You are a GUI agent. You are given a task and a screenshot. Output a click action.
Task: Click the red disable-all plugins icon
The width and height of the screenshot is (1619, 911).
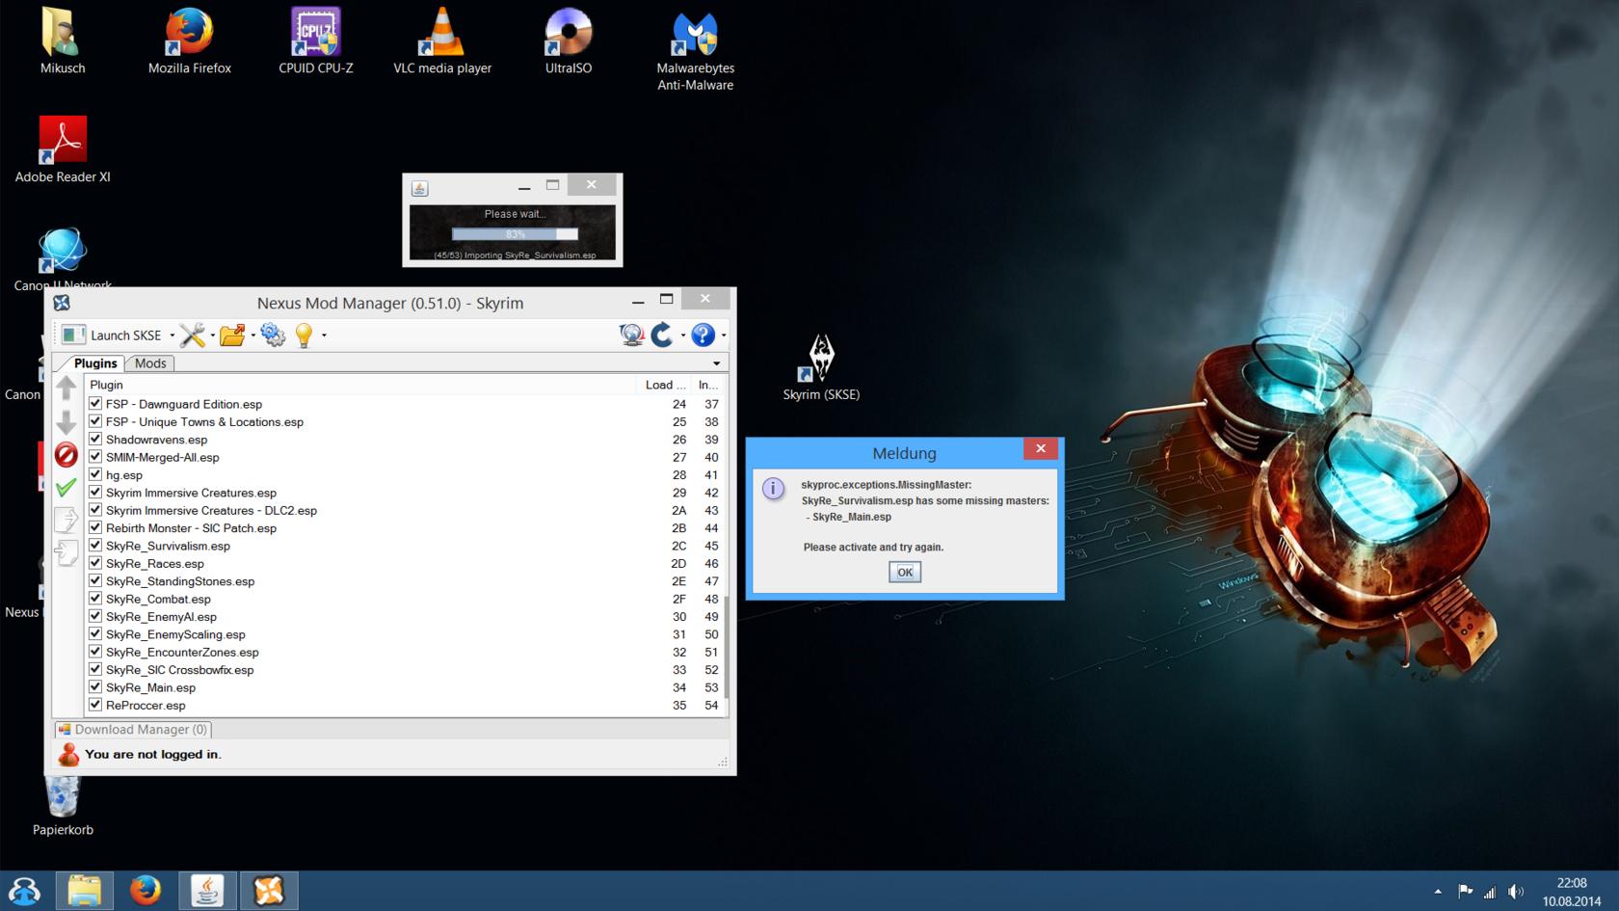(66, 455)
